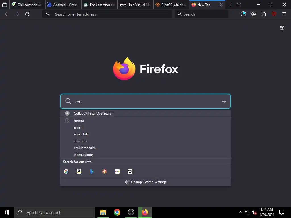Viewport: 291px width, 218px height.
Task: Search em with eBay icon
Action: tap(117, 171)
